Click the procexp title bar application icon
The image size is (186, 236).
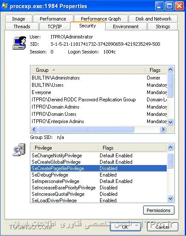(x=5, y=6)
